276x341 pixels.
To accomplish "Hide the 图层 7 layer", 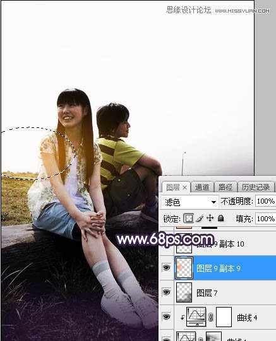I will [167, 292].
